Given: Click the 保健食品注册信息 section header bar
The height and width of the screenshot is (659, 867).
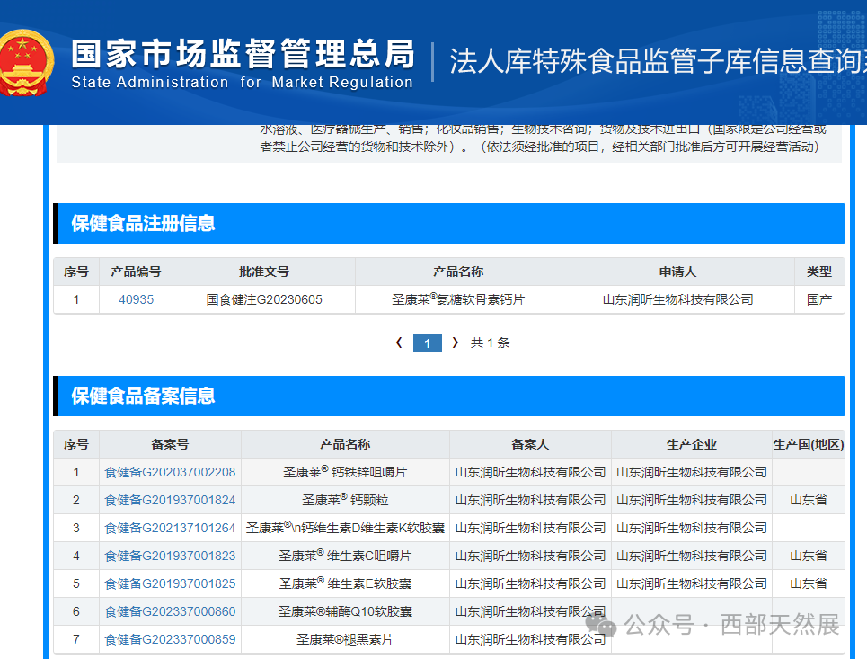Looking at the screenshot, I should tap(139, 224).
